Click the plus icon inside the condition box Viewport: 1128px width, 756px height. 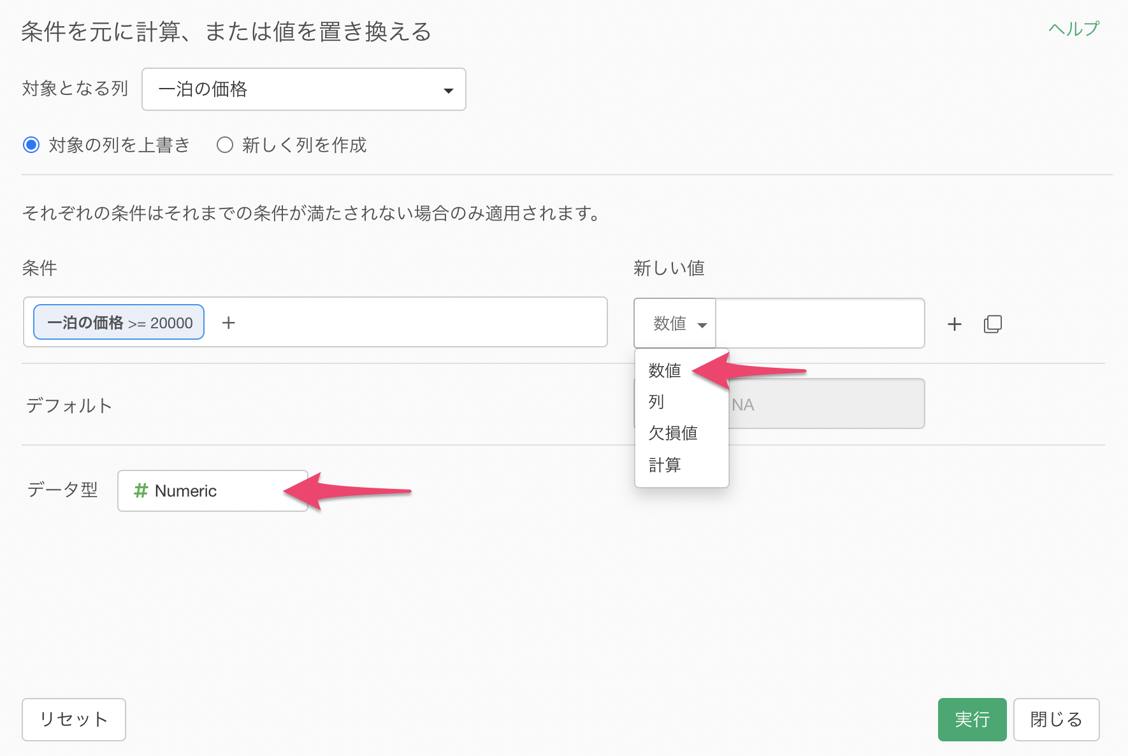click(228, 323)
